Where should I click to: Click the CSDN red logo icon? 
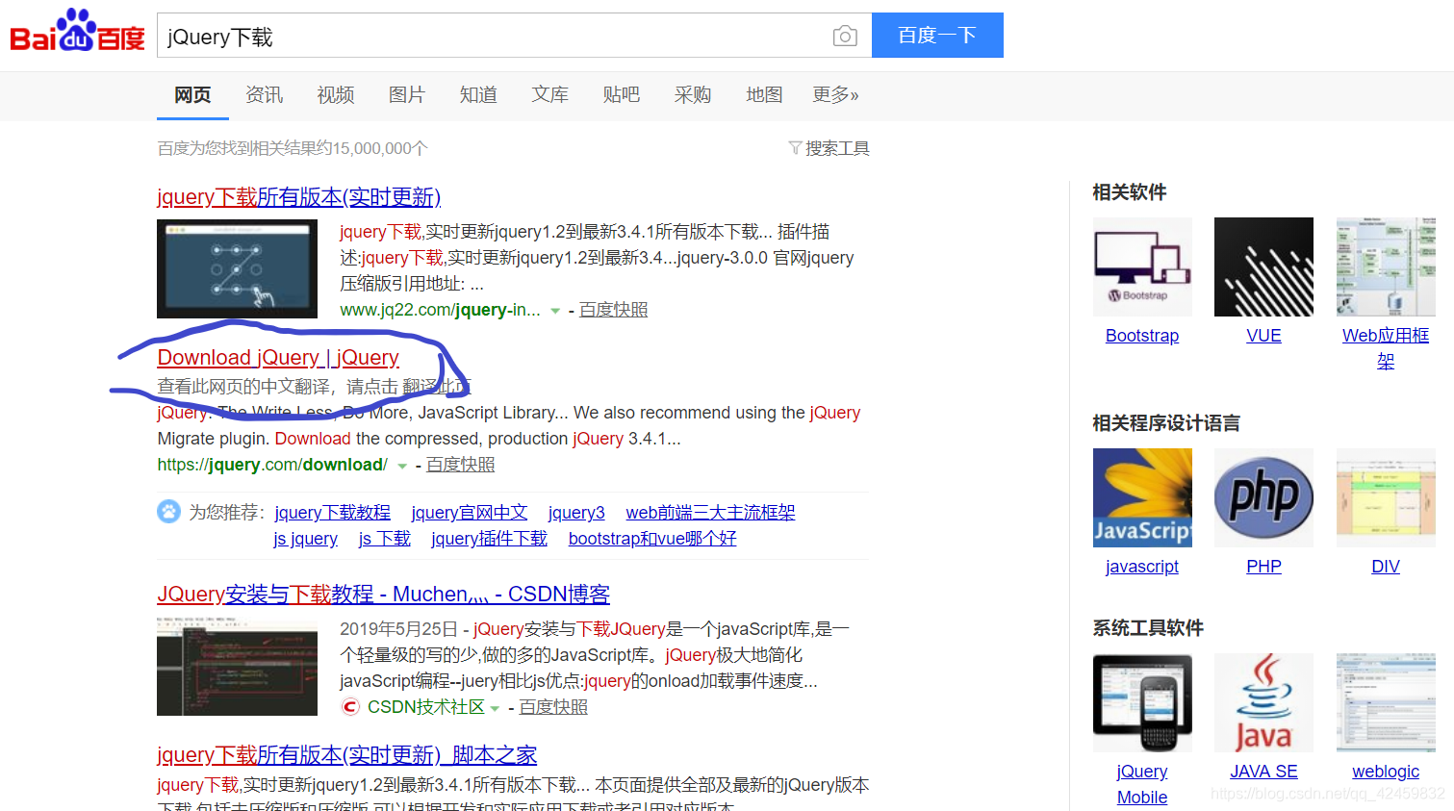click(350, 707)
